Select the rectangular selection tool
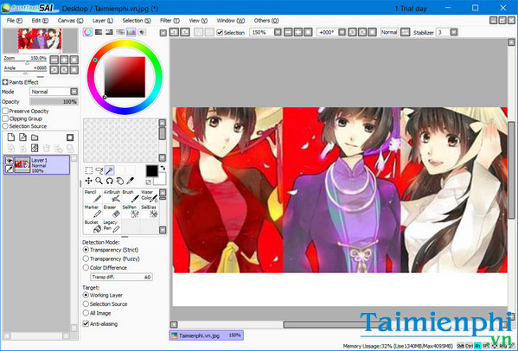This screenshot has width=518, height=351. click(89, 170)
